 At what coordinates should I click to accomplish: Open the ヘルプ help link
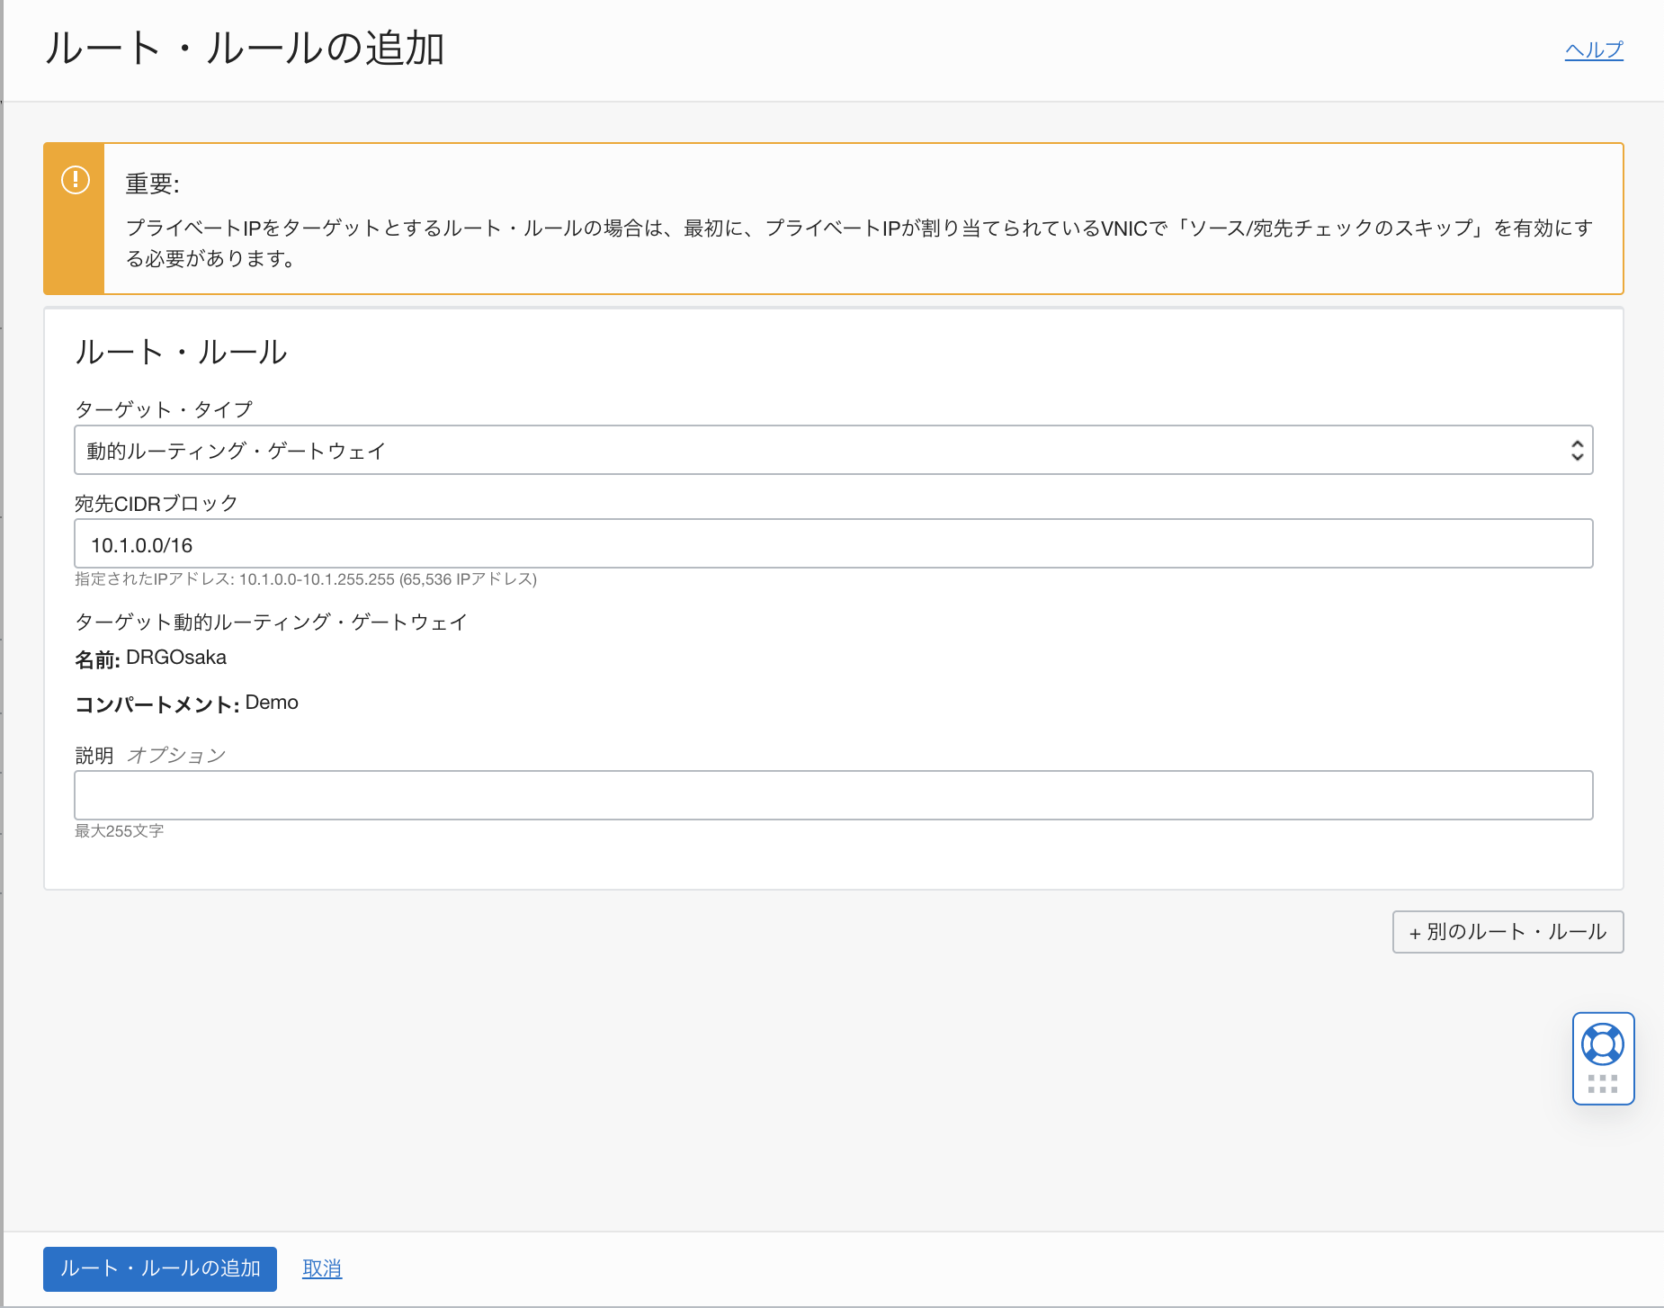[x=1593, y=49]
